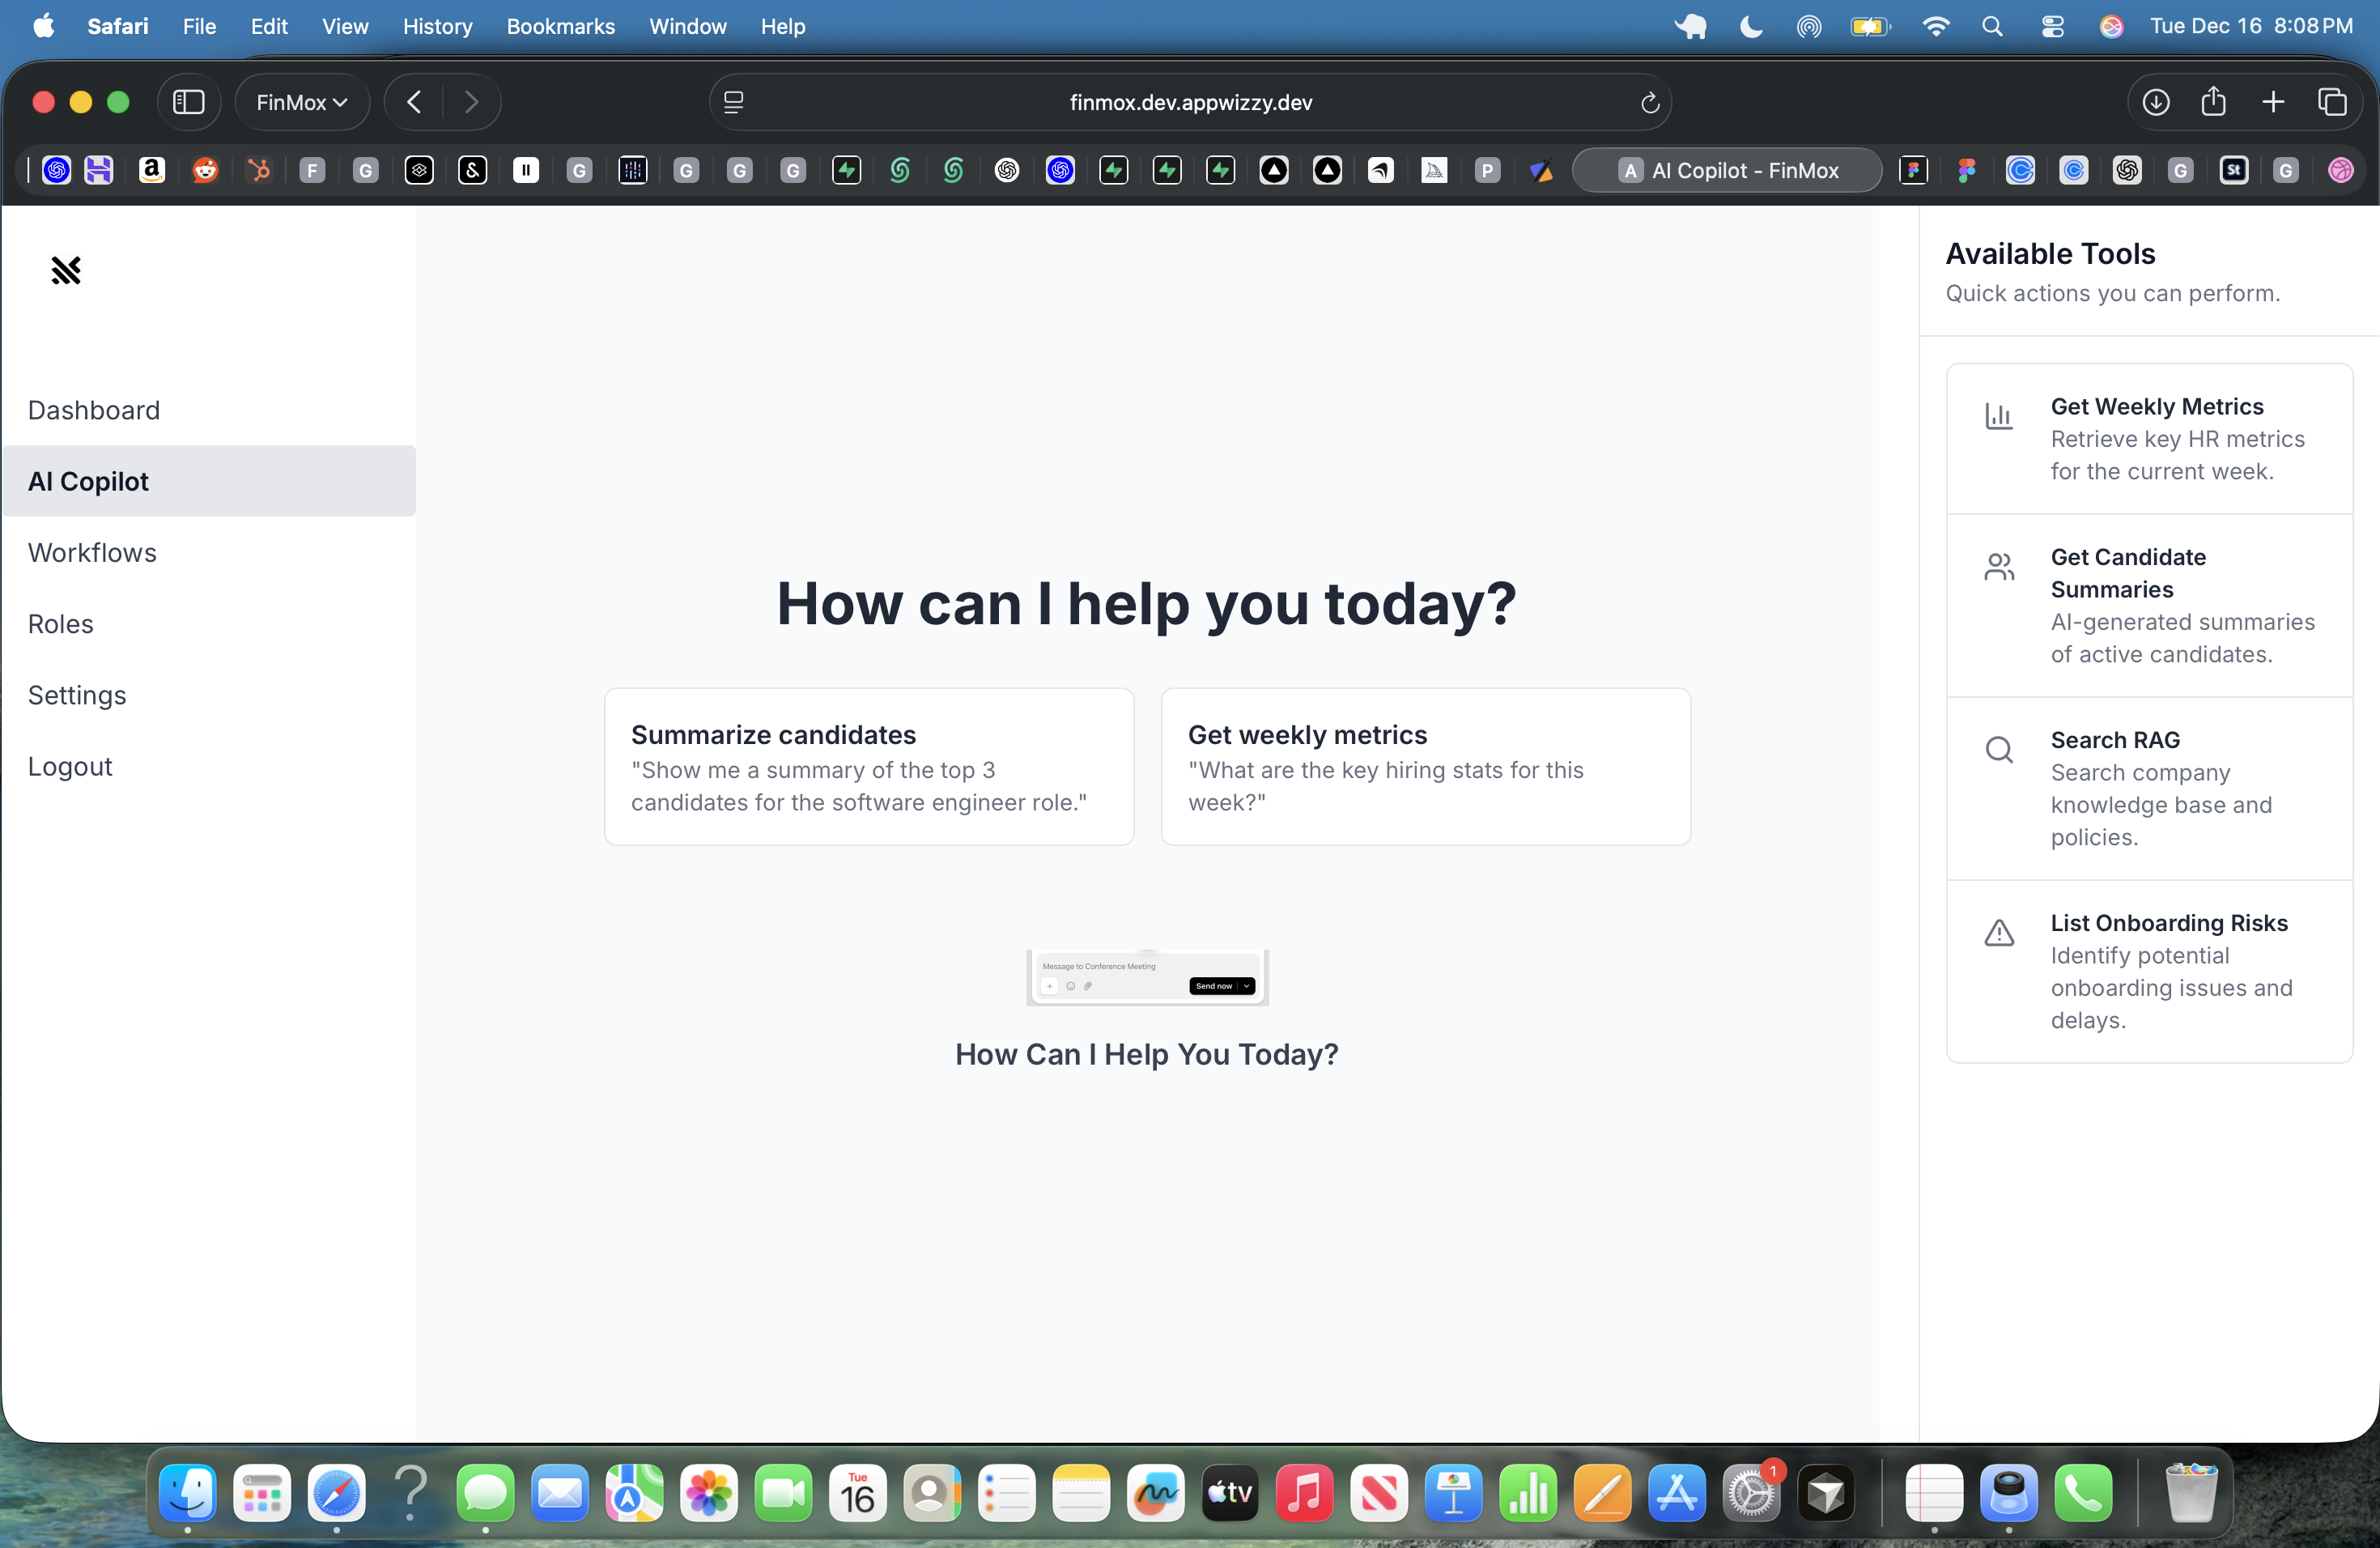This screenshot has height=1548, width=2380.
Task: Click the Share icon in Safari's toolbar
Action: coord(2214,101)
